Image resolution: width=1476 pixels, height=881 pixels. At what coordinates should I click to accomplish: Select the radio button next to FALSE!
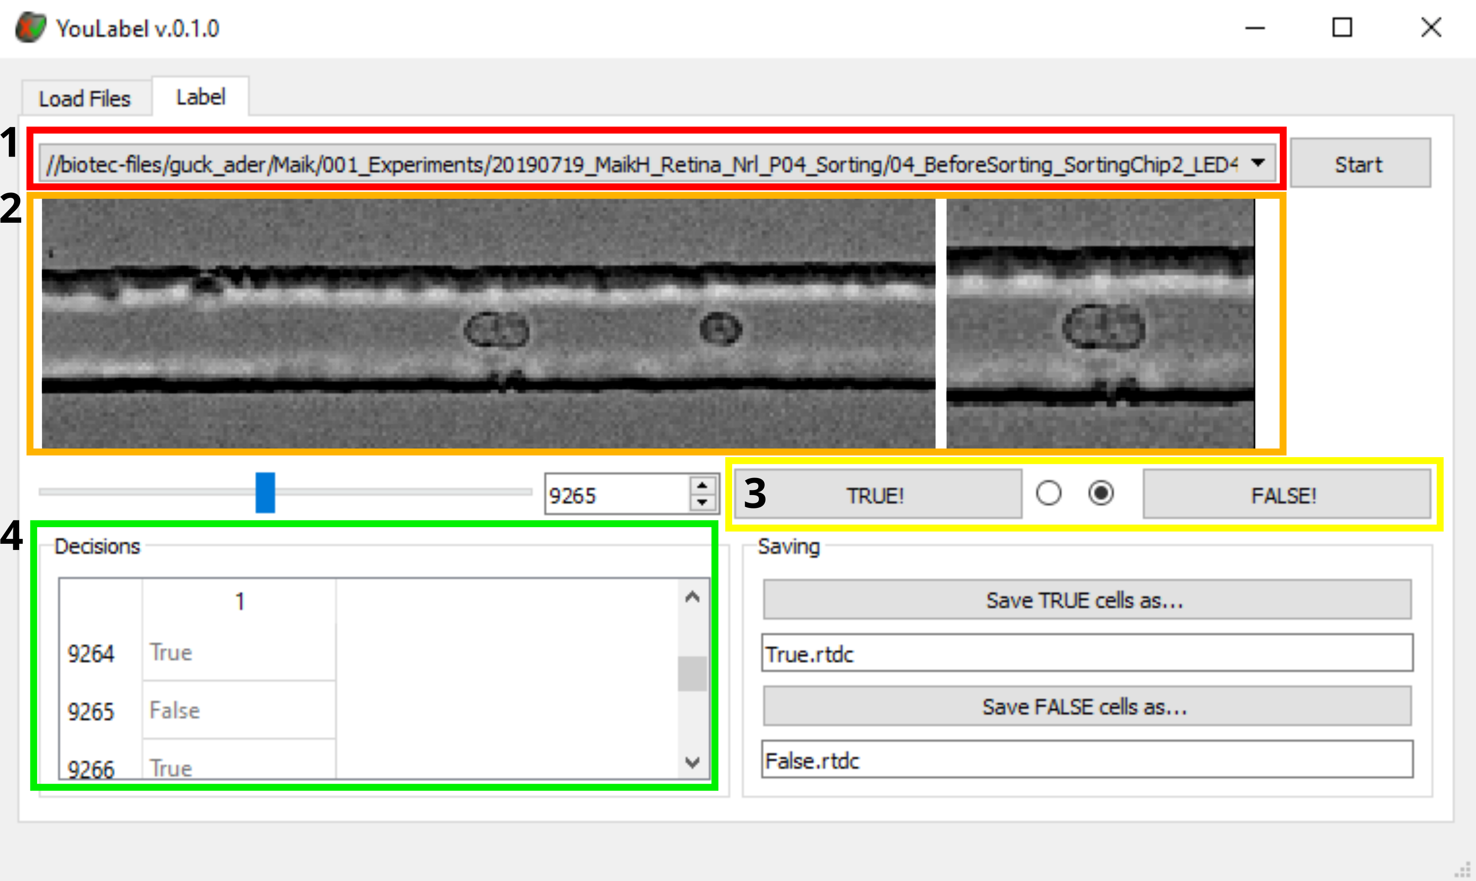1101,493
